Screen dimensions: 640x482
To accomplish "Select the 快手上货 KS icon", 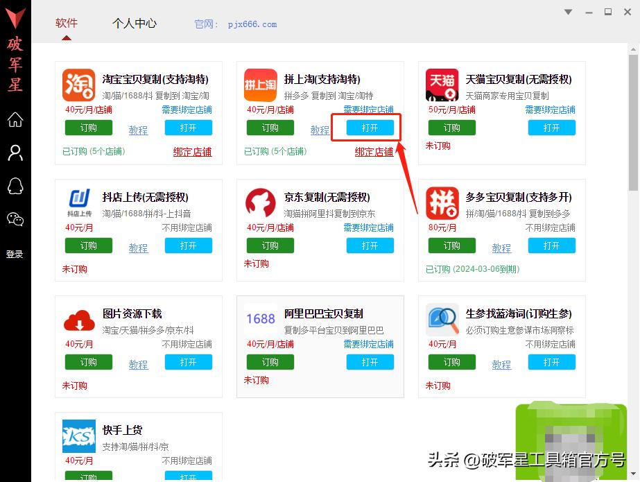I will point(78,434).
